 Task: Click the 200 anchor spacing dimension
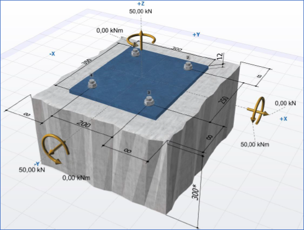click(84, 124)
